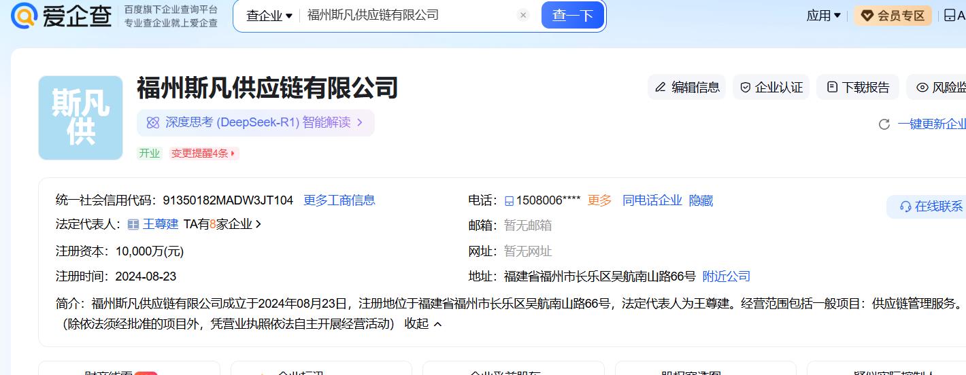Hide the phone number via 隐藏

tap(701, 200)
